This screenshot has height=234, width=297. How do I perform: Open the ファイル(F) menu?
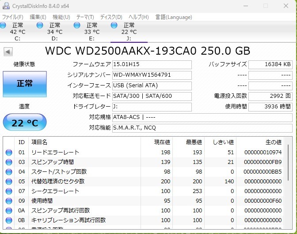(13, 17)
